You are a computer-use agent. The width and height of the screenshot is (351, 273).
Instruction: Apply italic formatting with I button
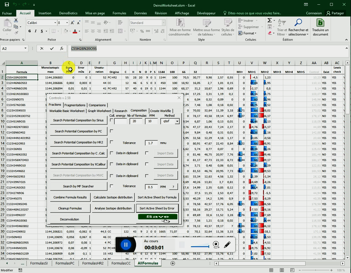[36, 31]
